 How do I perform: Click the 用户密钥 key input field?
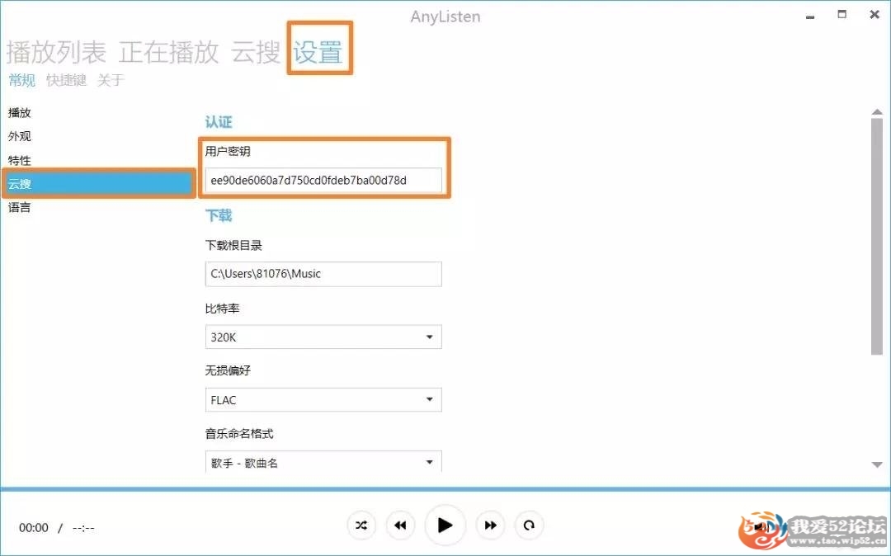point(323,181)
